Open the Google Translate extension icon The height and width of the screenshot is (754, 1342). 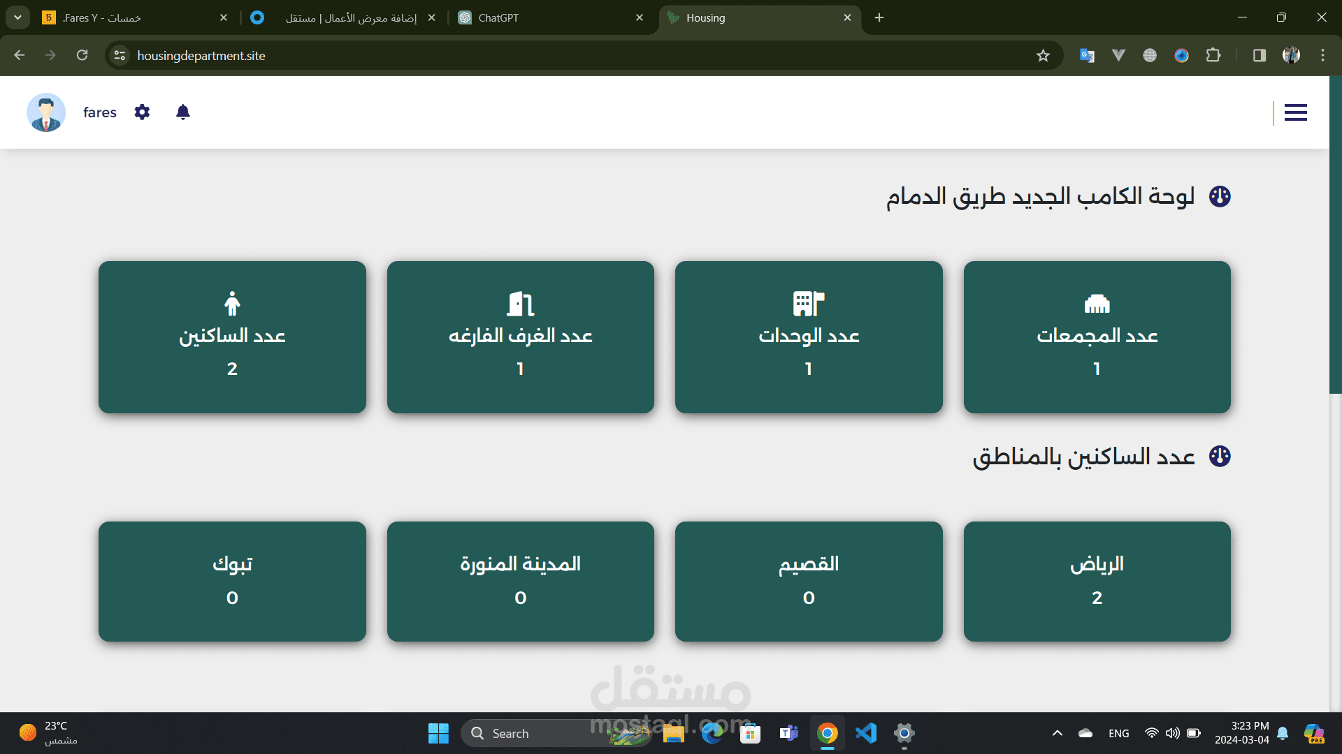pos(1087,55)
